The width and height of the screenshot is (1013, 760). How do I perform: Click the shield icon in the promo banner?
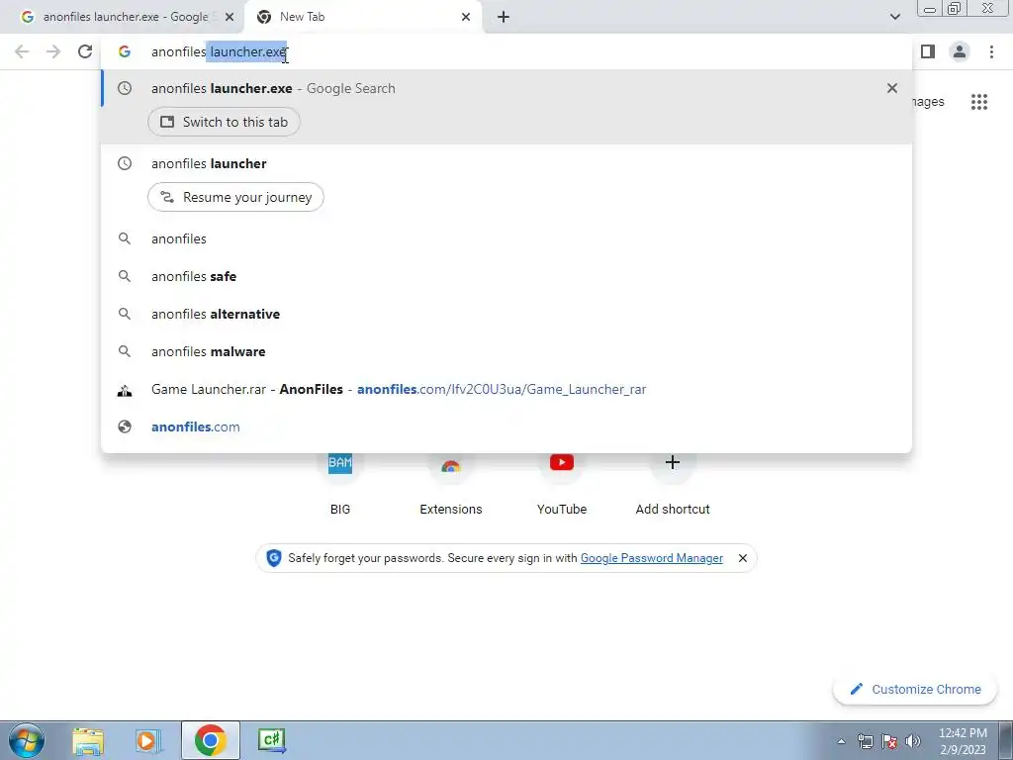tap(273, 558)
